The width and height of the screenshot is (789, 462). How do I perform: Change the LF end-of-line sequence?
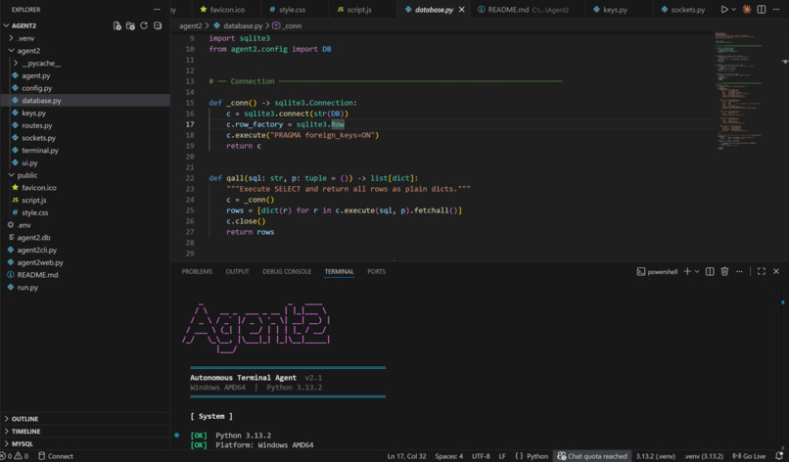coord(501,456)
